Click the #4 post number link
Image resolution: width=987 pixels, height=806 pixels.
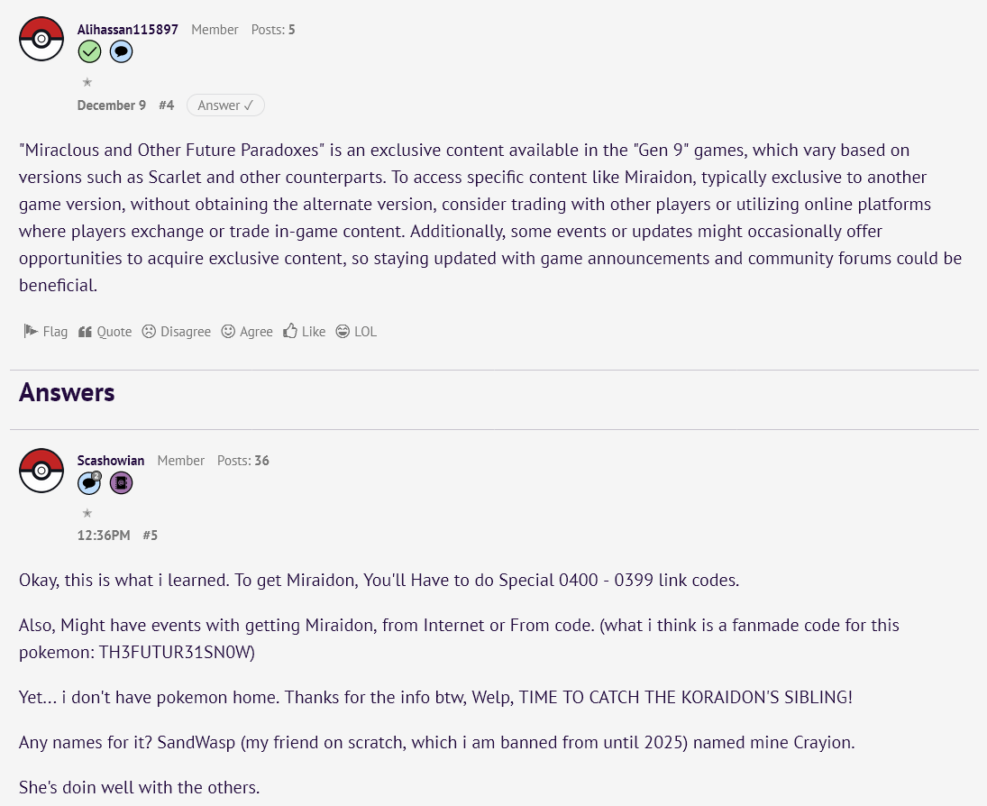(166, 105)
